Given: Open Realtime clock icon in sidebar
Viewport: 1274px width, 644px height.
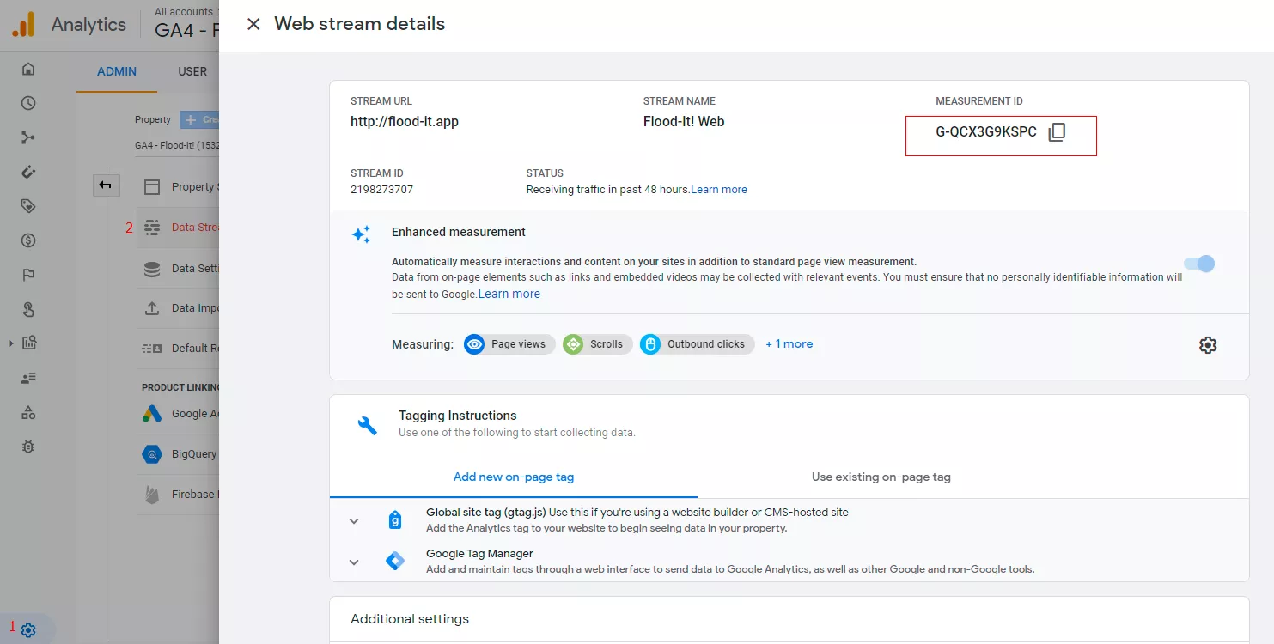Looking at the screenshot, I should click(28, 104).
